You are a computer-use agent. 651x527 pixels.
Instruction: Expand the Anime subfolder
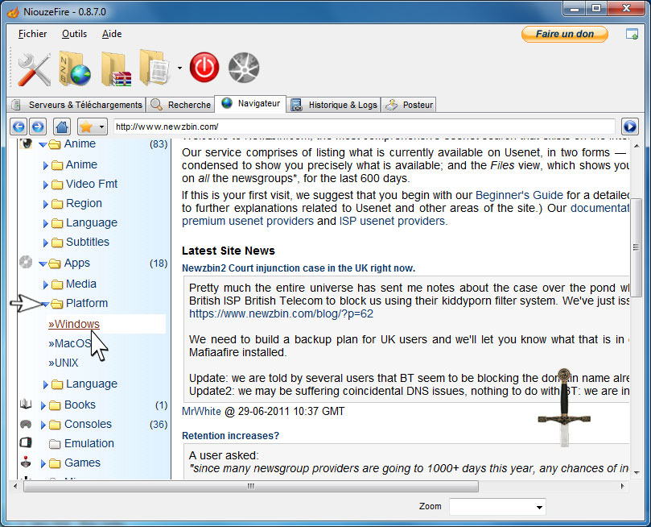click(x=46, y=165)
